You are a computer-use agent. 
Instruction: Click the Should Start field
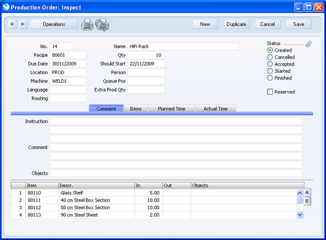146,64
